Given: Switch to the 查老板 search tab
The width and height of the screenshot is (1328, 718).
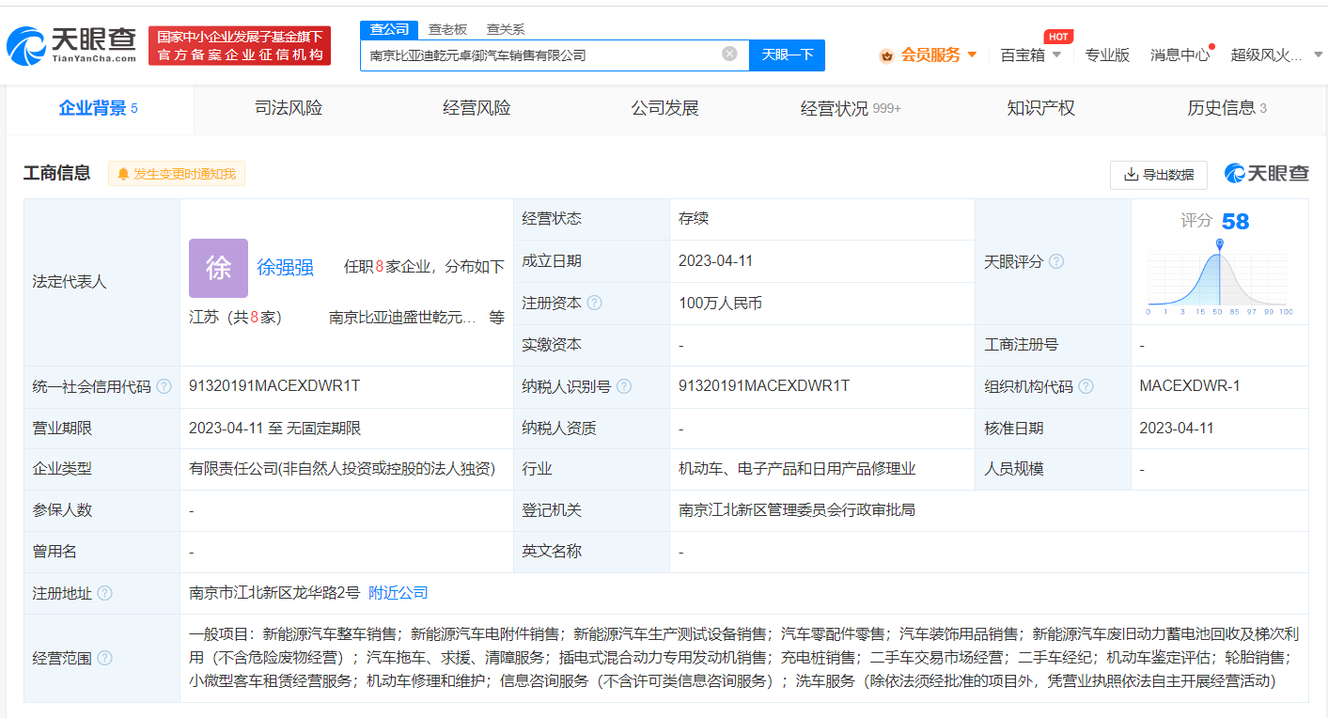Looking at the screenshot, I should (x=447, y=29).
